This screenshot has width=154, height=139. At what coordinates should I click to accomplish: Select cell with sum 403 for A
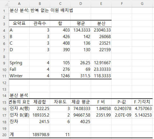click(60, 30)
